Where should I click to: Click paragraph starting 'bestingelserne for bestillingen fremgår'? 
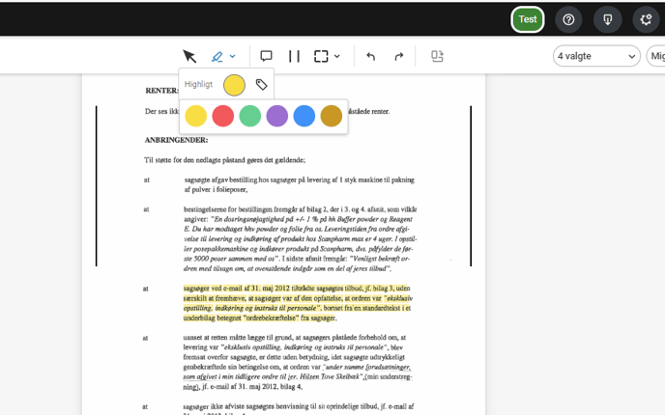pyautogui.click(x=301, y=238)
